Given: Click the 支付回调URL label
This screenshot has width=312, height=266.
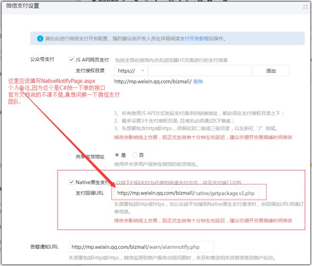Looking at the screenshot, I should point(90,193).
